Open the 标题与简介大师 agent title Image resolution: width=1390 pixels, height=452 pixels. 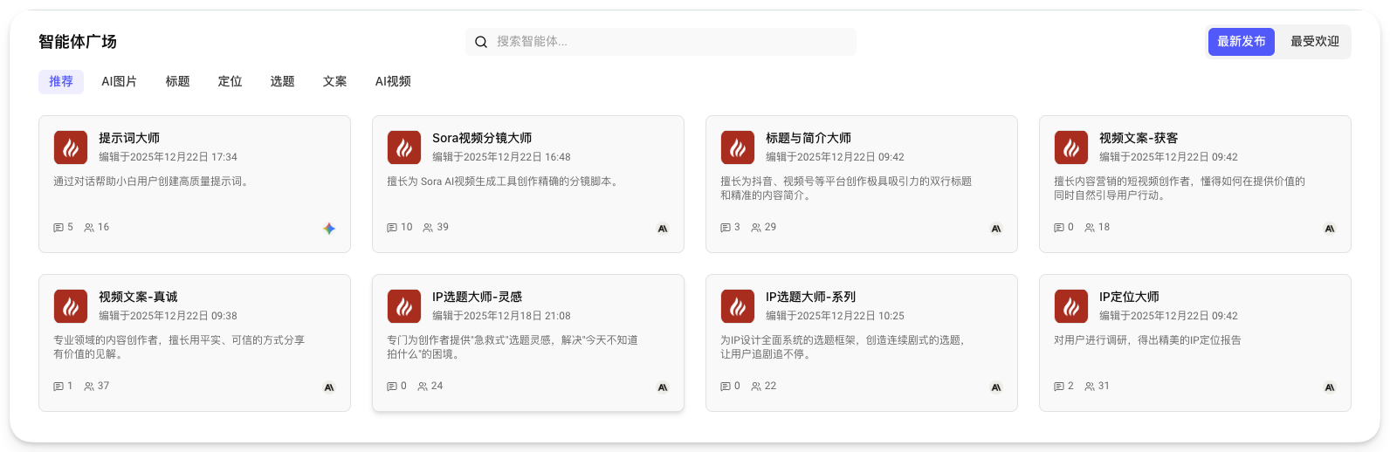(809, 138)
